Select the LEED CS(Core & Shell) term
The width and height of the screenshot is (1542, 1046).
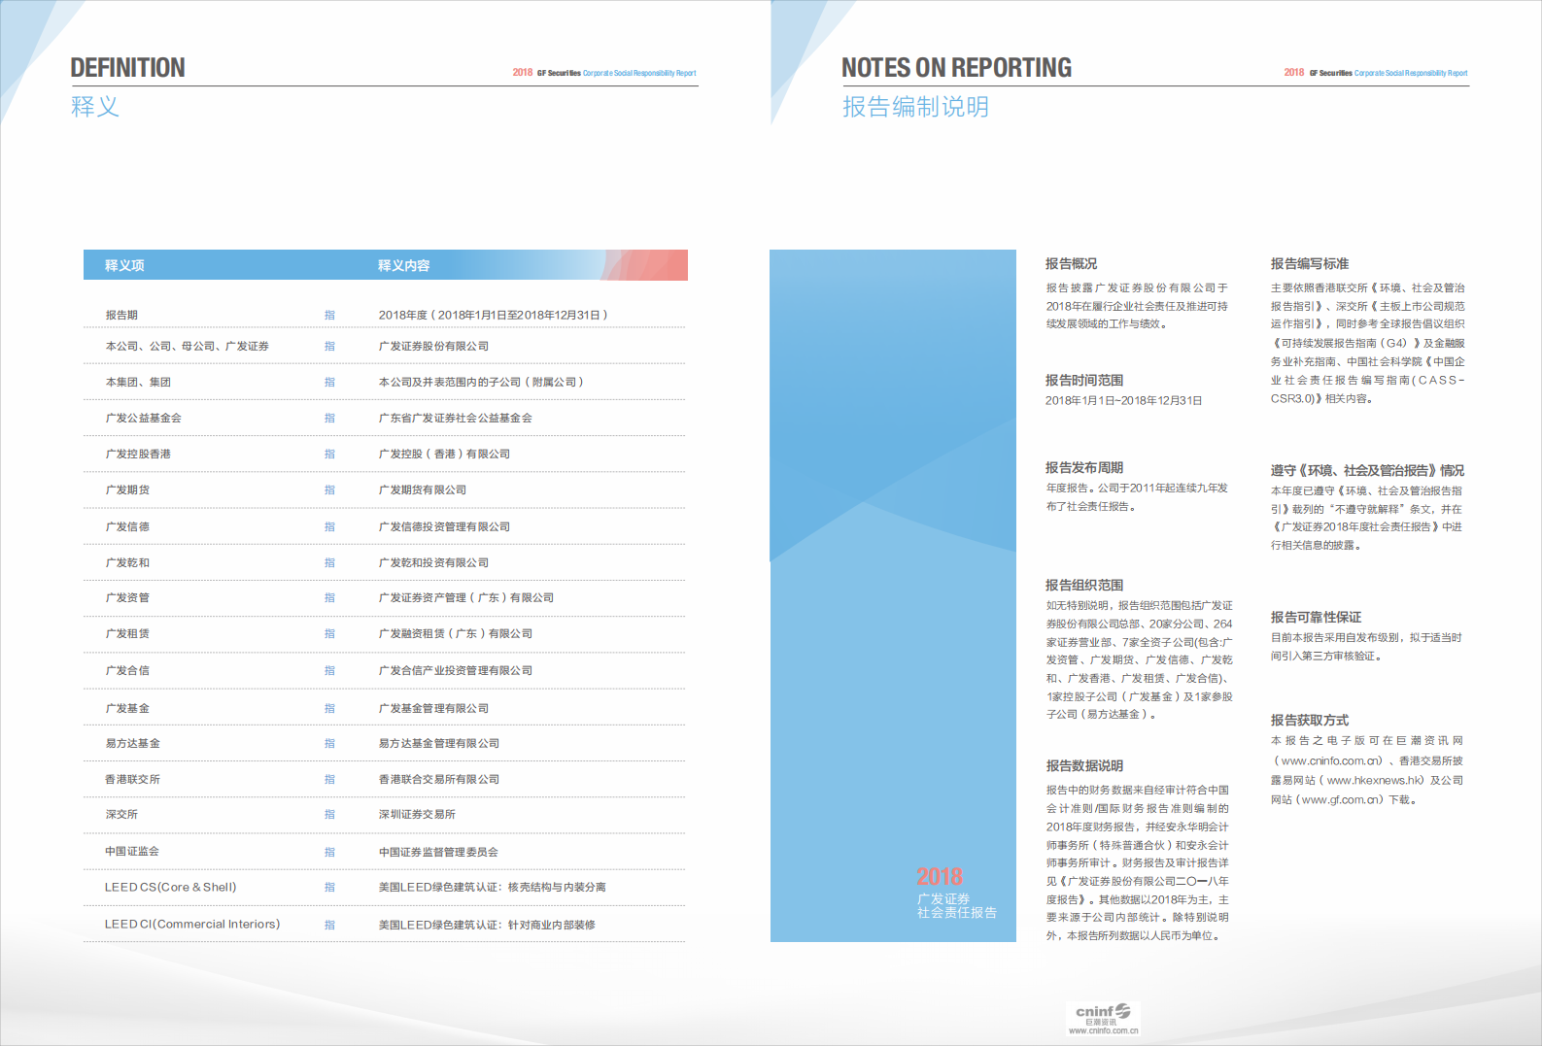pyautogui.click(x=171, y=887)
